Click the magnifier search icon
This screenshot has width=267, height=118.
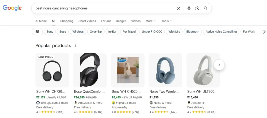coord(206,8)
